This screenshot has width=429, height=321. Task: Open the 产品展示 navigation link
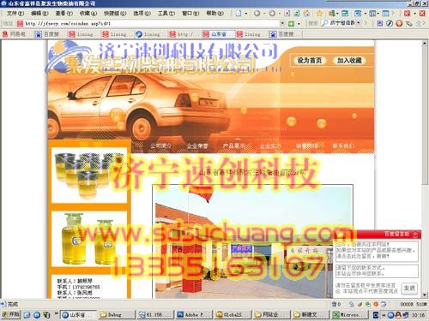[x=233, y=146]
